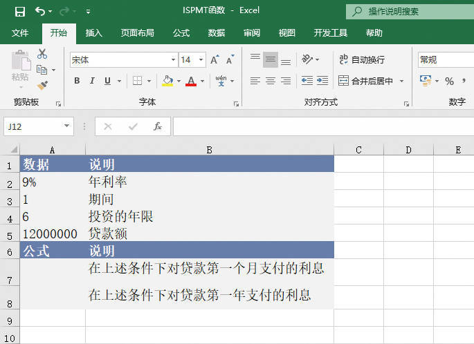
Task: Click the 合并后居中 button
Action: pos(365,81)
